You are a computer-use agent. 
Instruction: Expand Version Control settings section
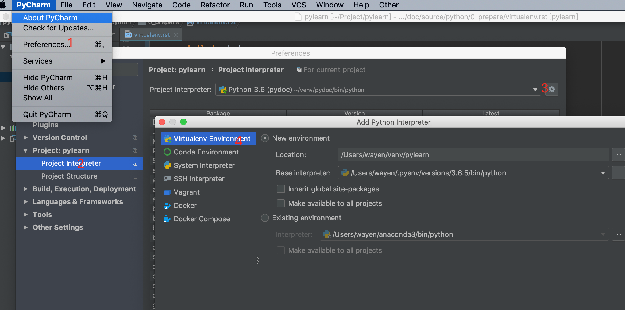[x=25, y=138]
